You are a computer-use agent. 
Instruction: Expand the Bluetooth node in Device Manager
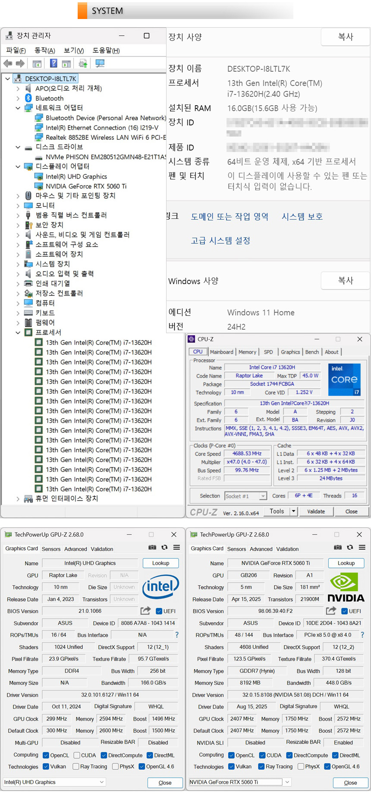(x=18, y=98)
